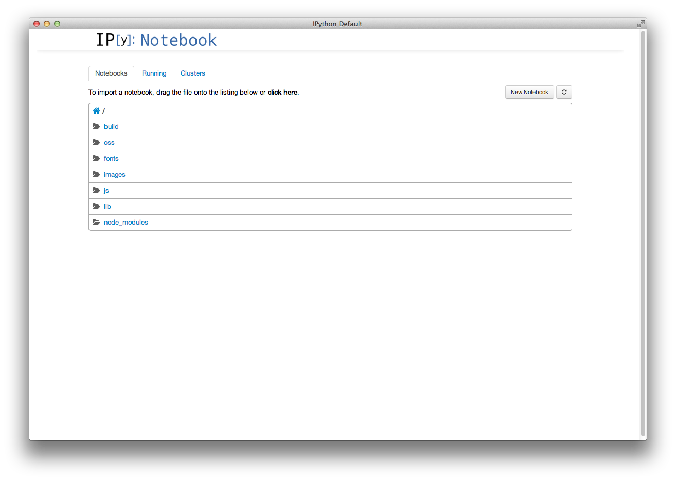Click the folder icon next to js
This screenshot has height=481, width=676.
tap(96, 190)
